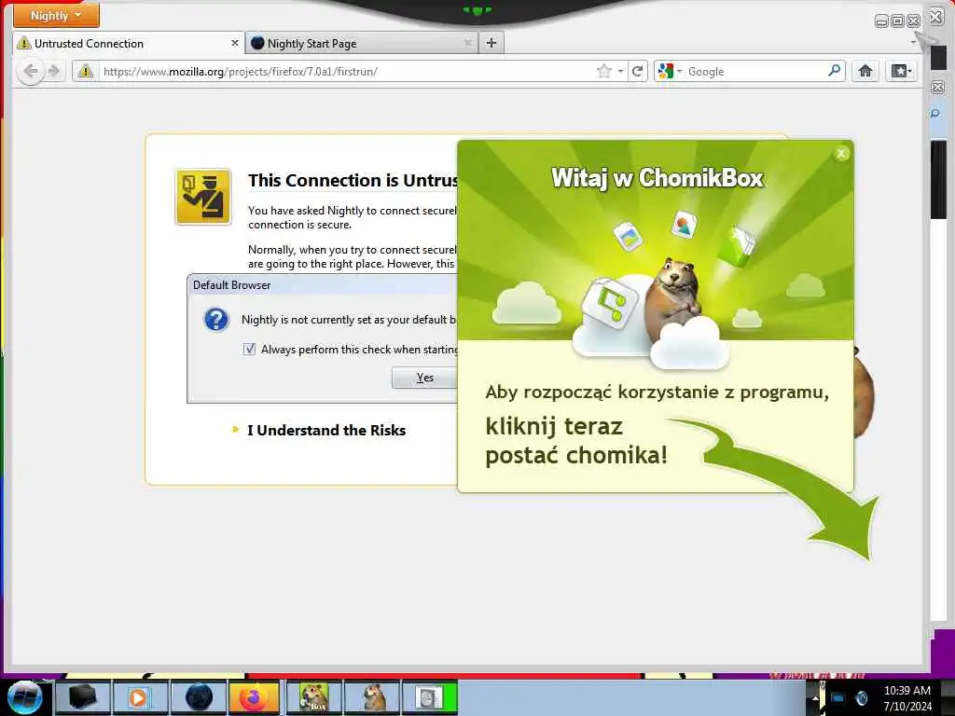Go back with the back arrow

click(x=31, y=71)
